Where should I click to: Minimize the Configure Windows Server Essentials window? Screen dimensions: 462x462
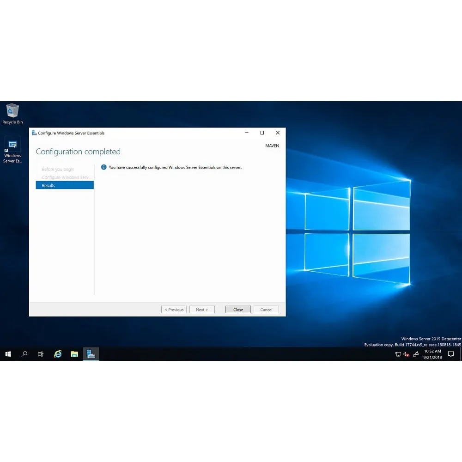[x=247, y=133]
